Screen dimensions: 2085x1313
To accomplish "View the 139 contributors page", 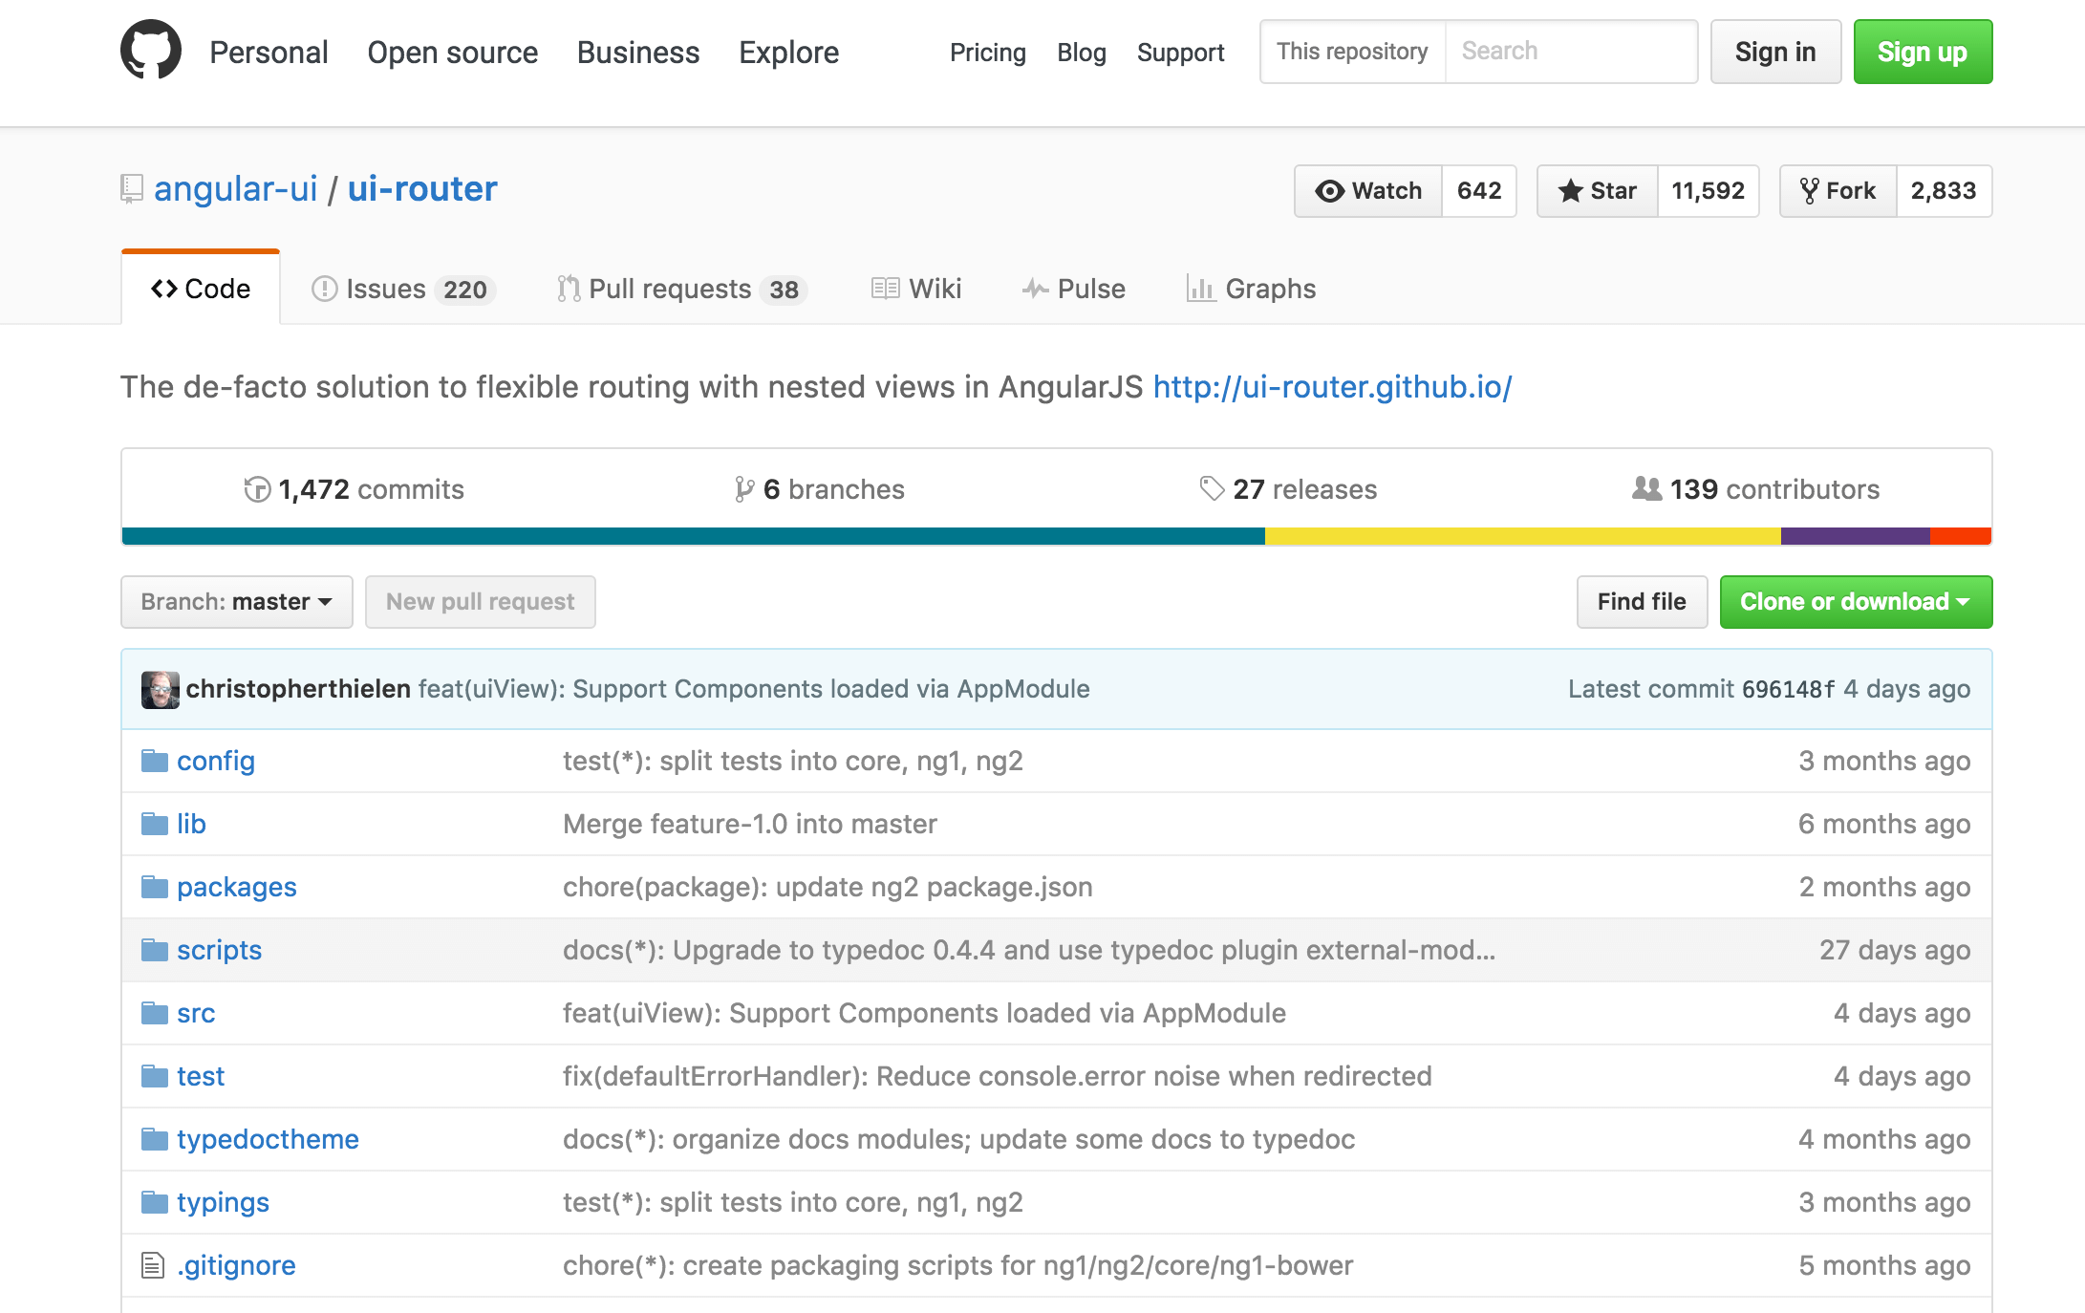I will click(x=1756, y=489).
